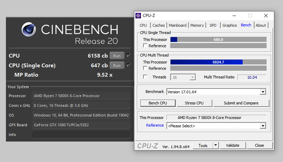The image size is (283, 162).
Task: Switch to the Caches tab
Action: [x=159, y=25]
